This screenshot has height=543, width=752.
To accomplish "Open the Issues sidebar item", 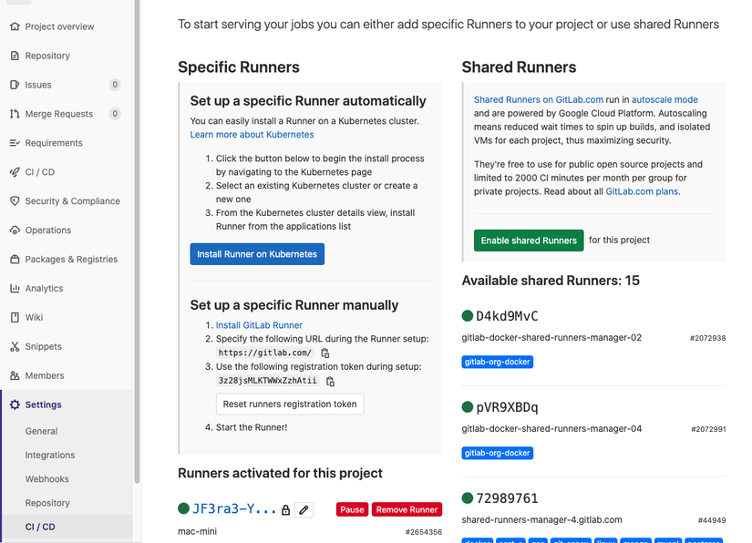I will click(38, 85).
